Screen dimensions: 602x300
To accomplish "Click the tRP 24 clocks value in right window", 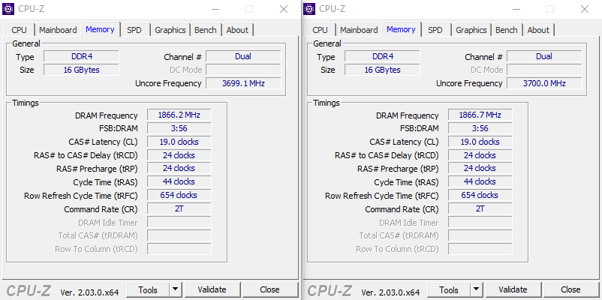I will pos(480,168).
